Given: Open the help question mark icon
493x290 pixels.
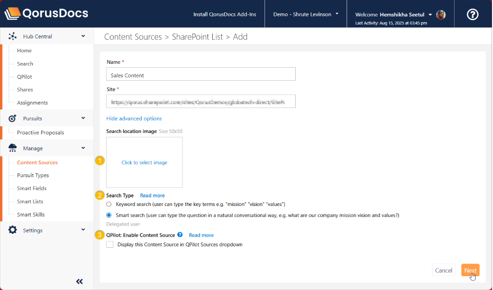Looking at the screenshot, I should pos(472,14).
